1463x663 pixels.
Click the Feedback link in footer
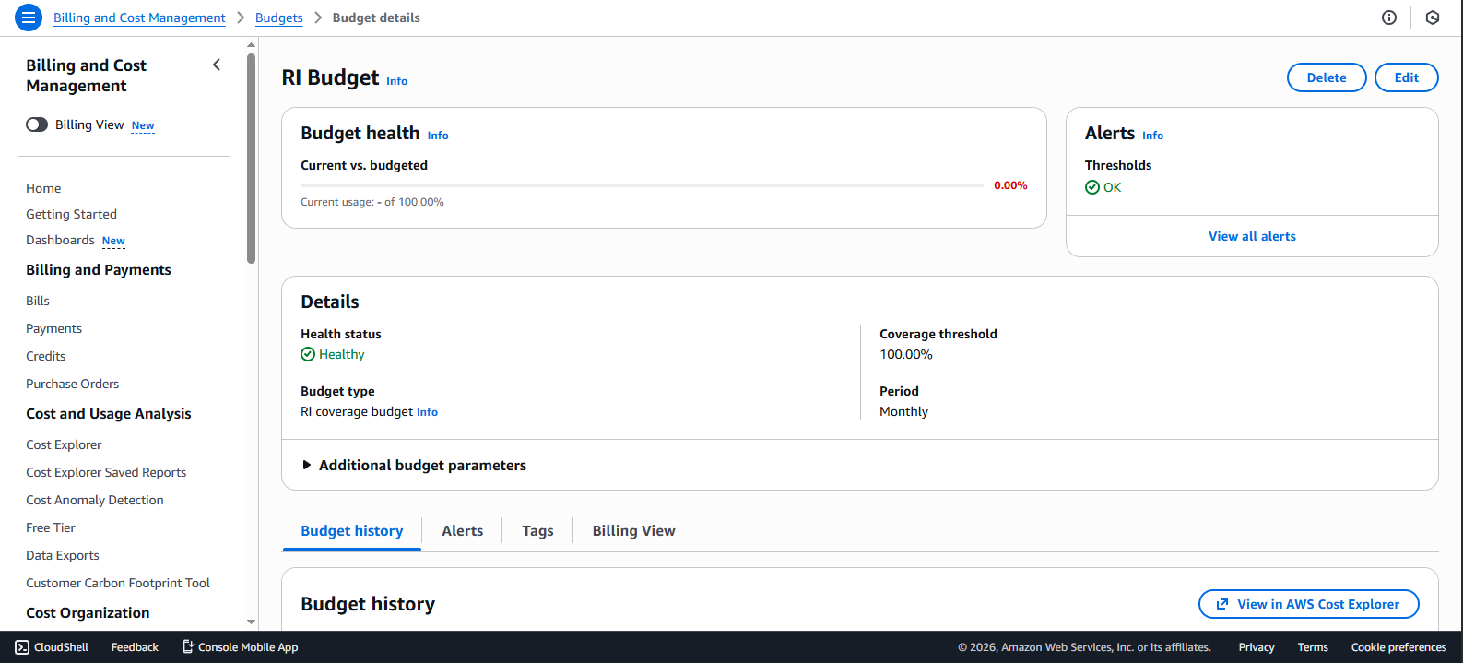pyautogui.click(x=135, y=647)
